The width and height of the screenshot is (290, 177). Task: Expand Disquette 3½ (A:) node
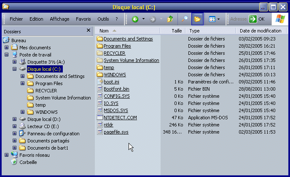coord(15,62)
